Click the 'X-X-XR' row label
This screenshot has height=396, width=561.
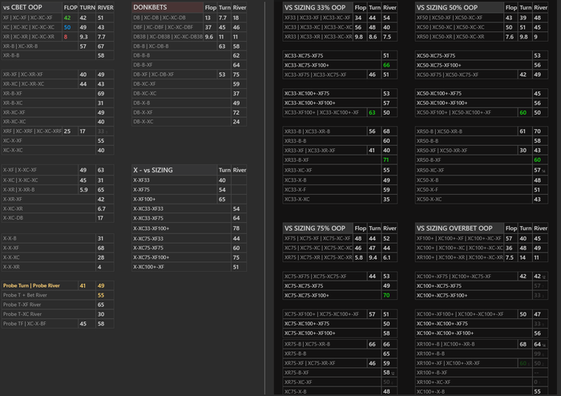[11, 267]
